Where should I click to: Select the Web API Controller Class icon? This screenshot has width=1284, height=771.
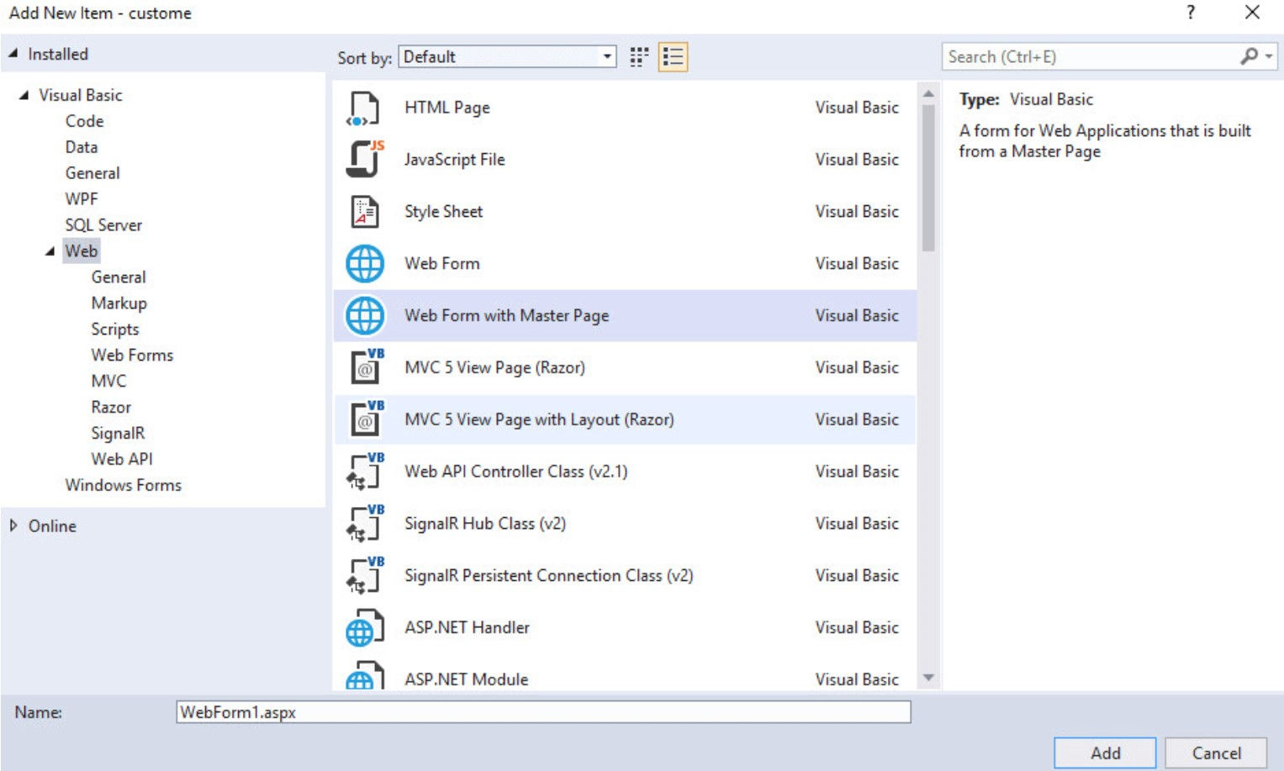click(364, 472)
